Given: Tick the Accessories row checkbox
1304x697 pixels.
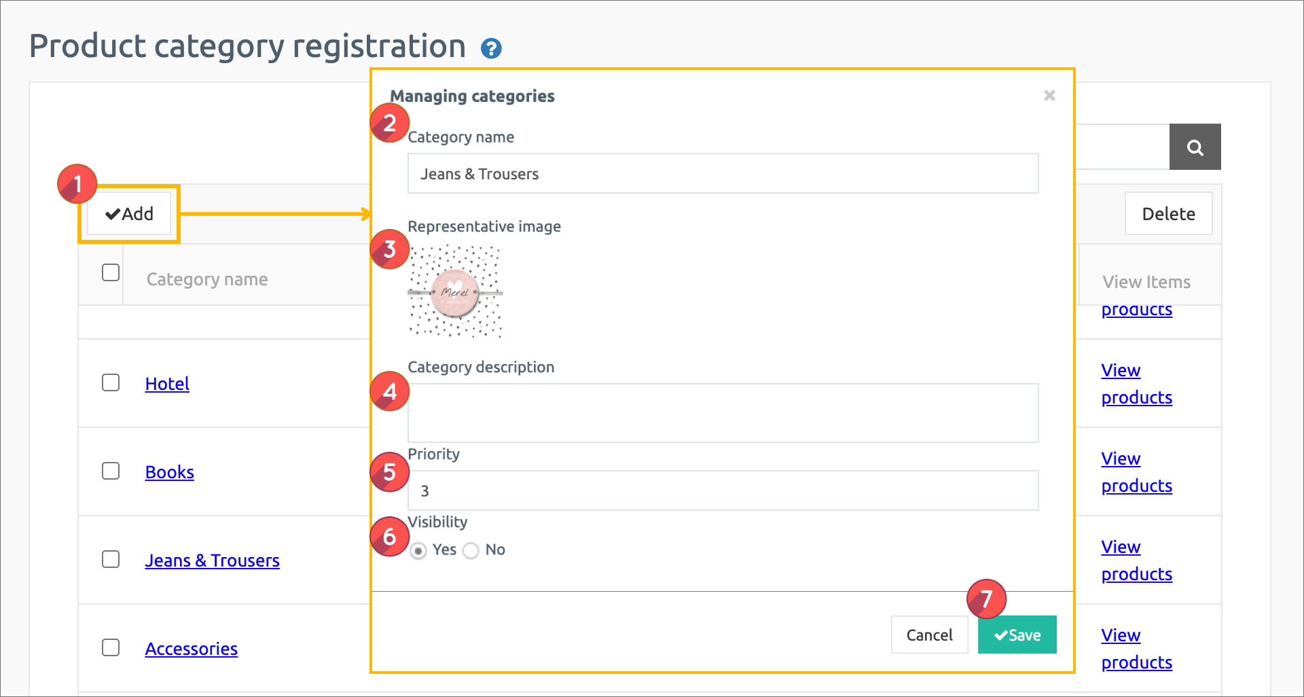Looking at the screenshot, I should (111, 648).
